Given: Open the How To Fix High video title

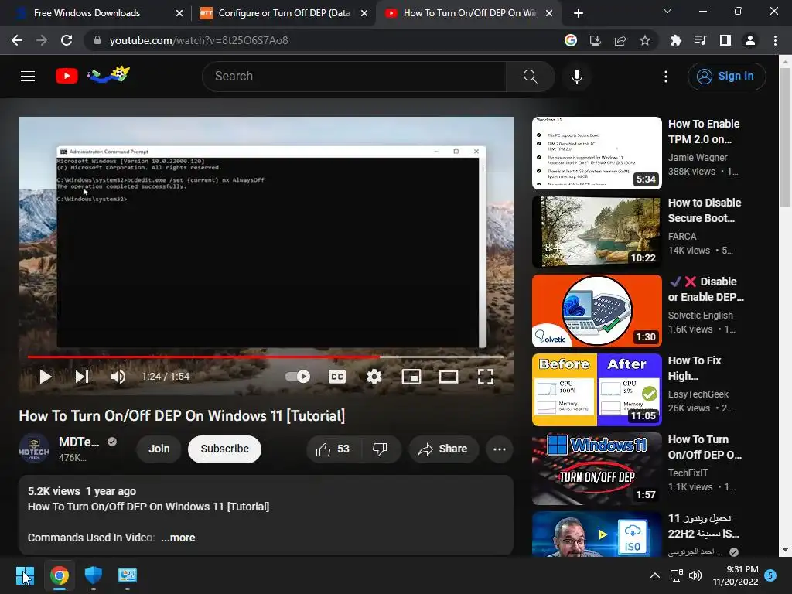Looking at the screenshot, I should coord(694,368).
